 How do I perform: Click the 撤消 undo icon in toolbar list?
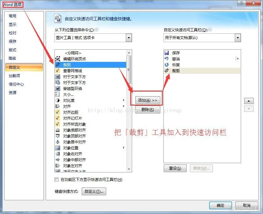[x=167, y=59]
